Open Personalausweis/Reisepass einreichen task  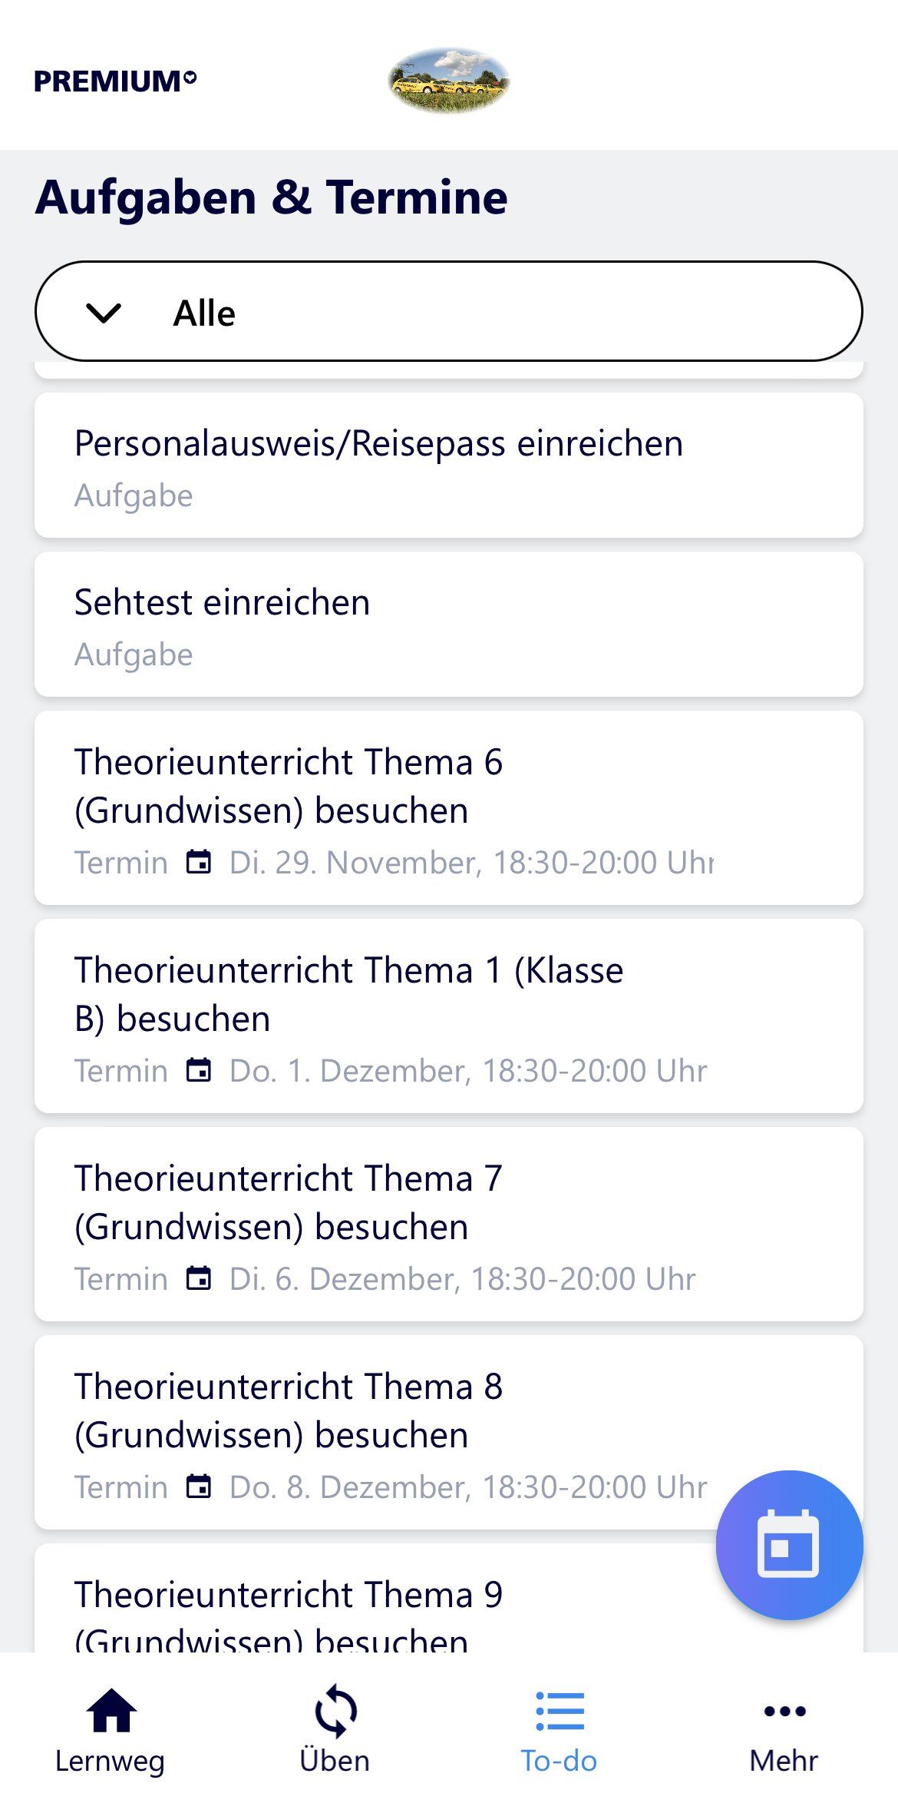click(x=449, y=466)
